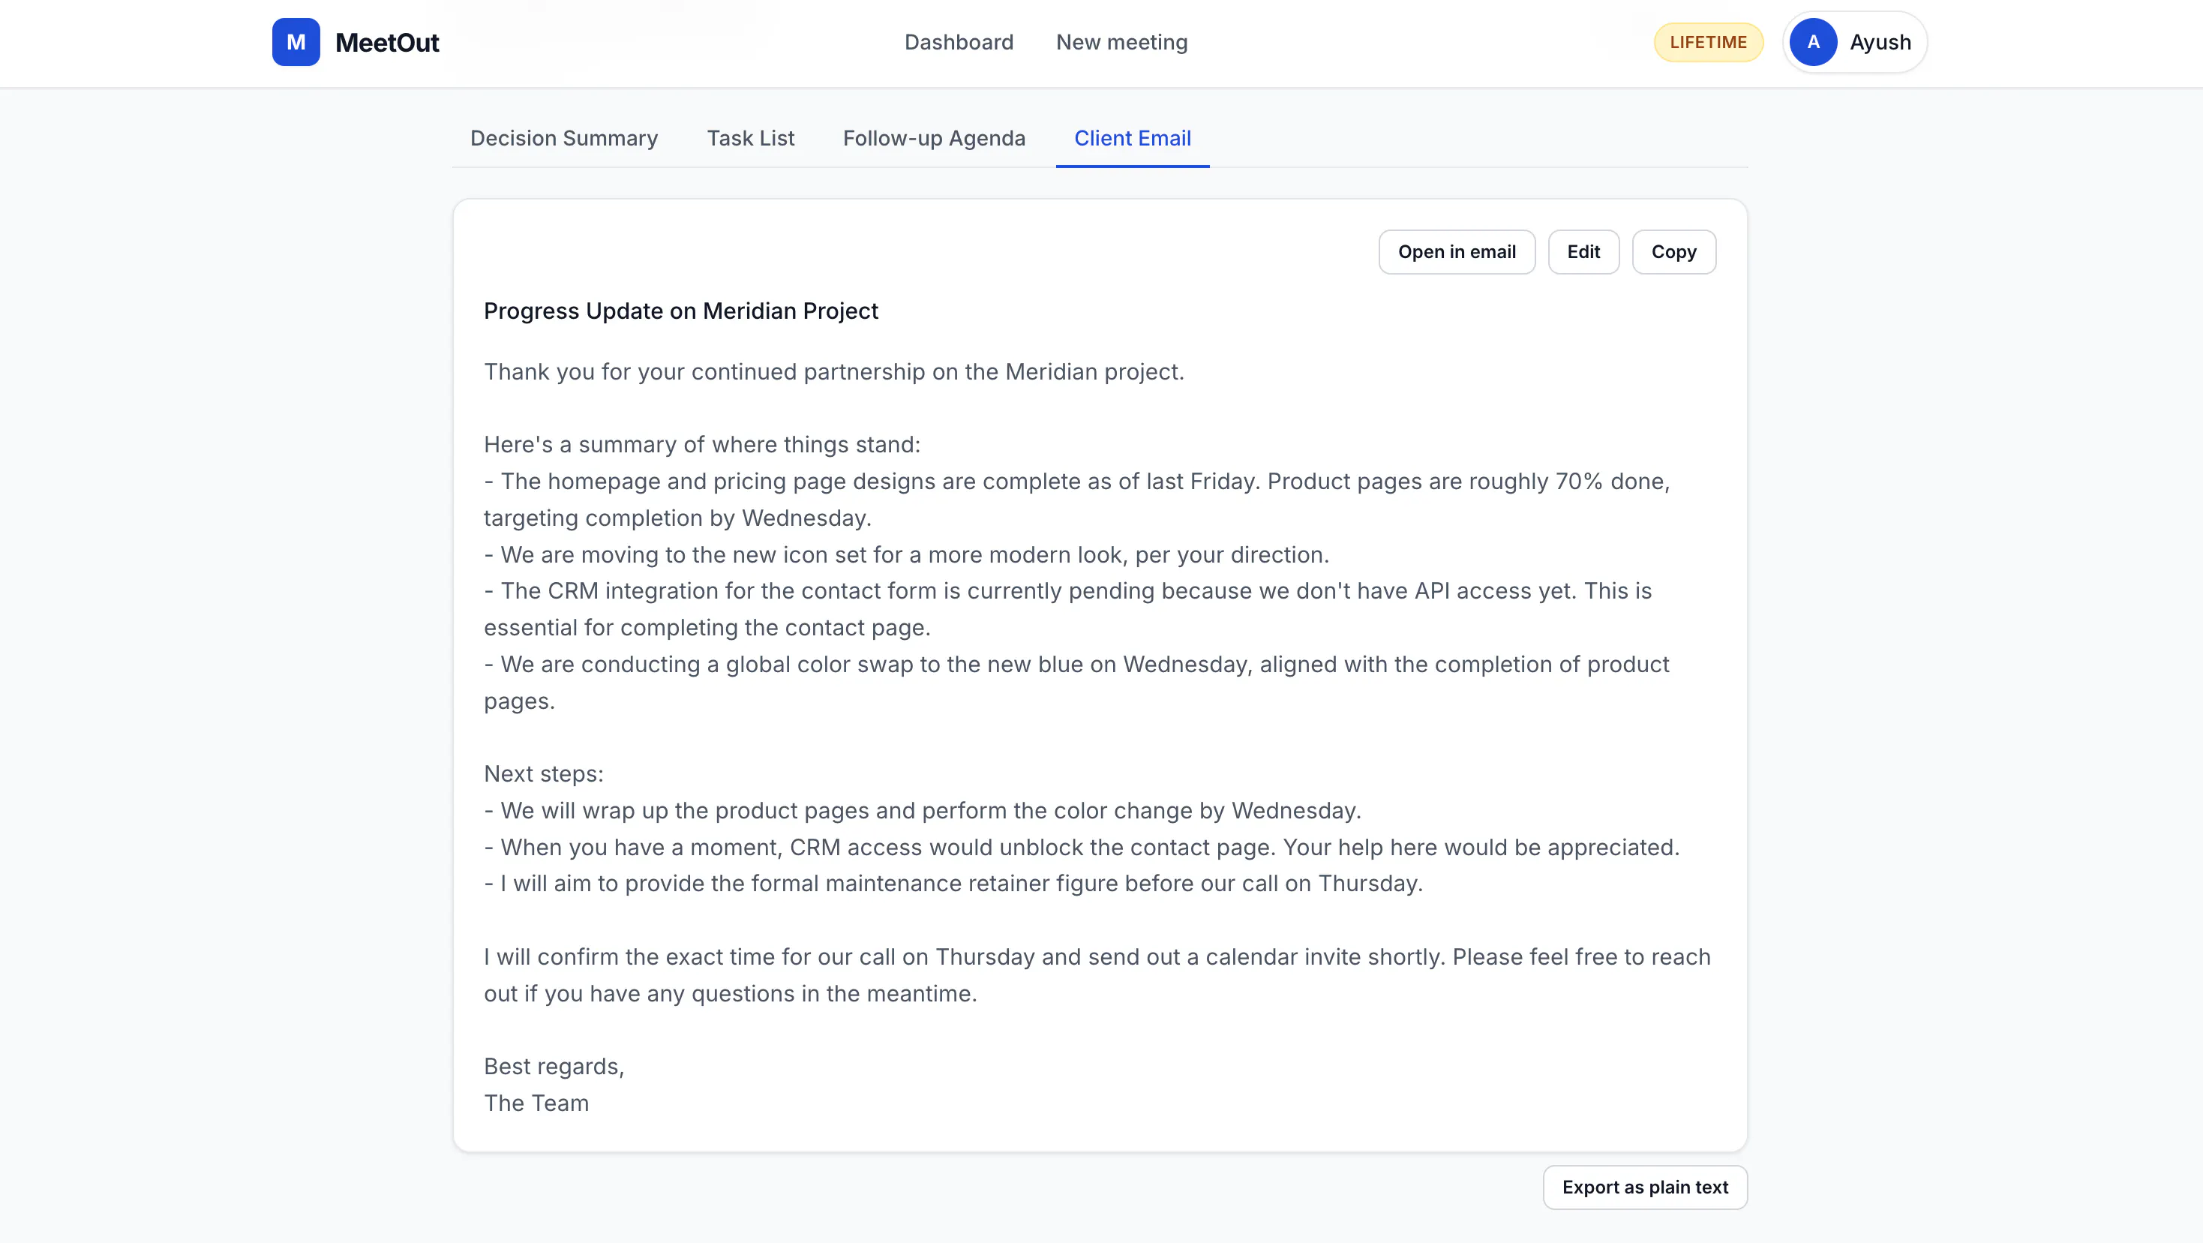Click the LIFETIME plan badge
Viewport: 2203px width, 1243px height.
pos(1708,42)
